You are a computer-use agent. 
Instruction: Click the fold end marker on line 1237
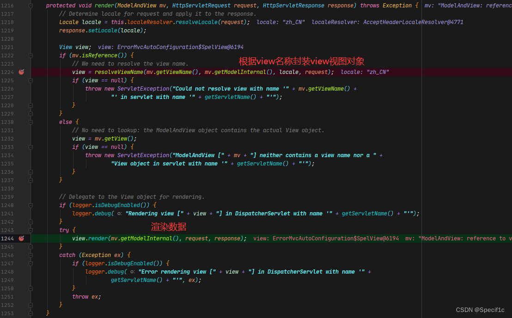pos(30,180)
